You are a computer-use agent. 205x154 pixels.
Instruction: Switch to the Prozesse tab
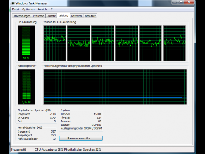click(38, 16)
